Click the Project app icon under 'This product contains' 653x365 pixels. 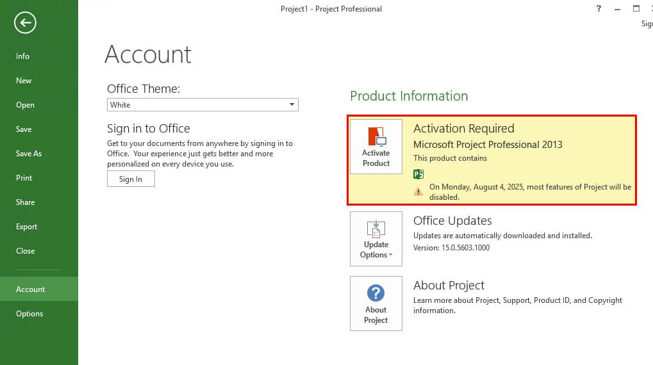pyautogui.click(x=418, y=174)
